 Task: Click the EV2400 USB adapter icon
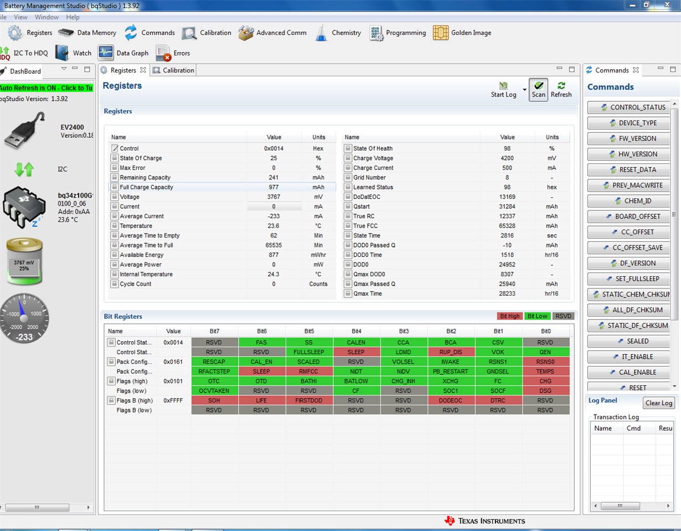24,130
